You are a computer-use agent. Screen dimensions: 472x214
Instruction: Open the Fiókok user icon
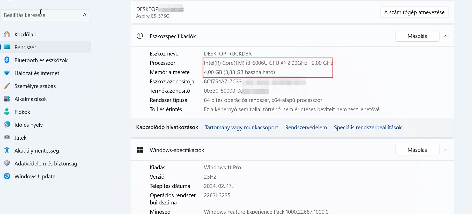7,112
